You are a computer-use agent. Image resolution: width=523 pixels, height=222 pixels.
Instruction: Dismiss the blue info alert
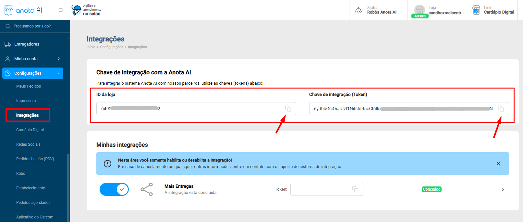tap(499, 164)
